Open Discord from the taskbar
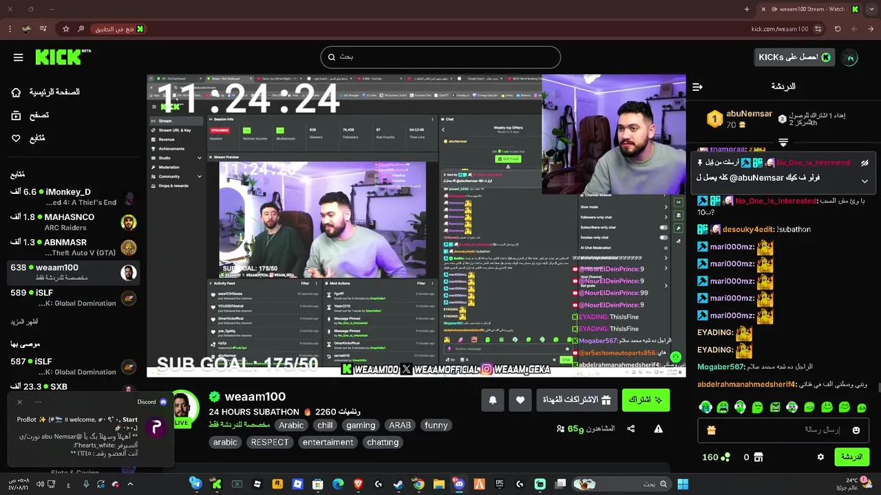The image size is (881, 495). (459, 484)
